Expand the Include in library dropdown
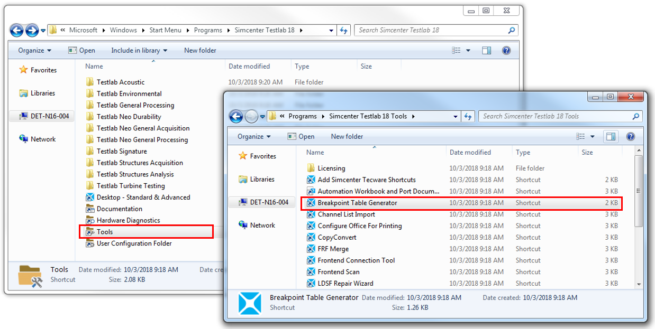655x329 pixels. 139,50
